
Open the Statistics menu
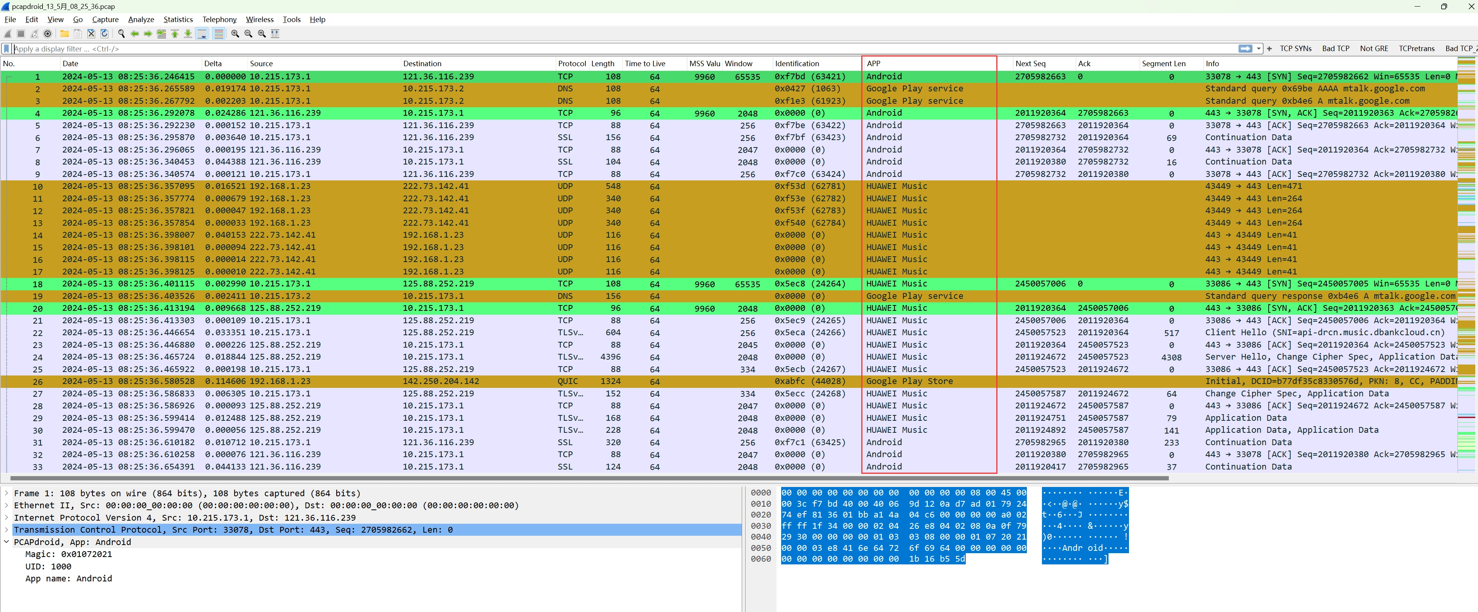point(178,19)
